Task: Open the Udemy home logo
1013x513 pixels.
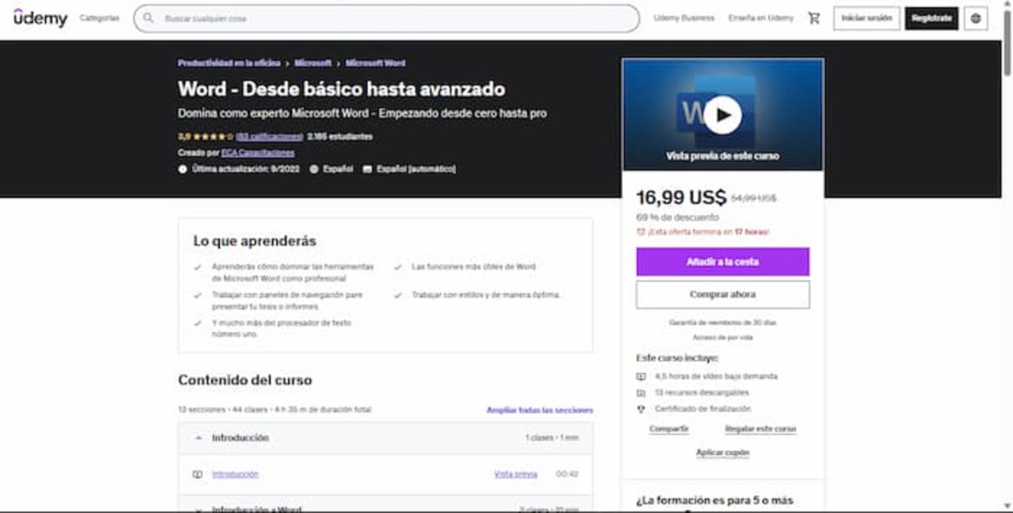Action: [x=40, y=18]
